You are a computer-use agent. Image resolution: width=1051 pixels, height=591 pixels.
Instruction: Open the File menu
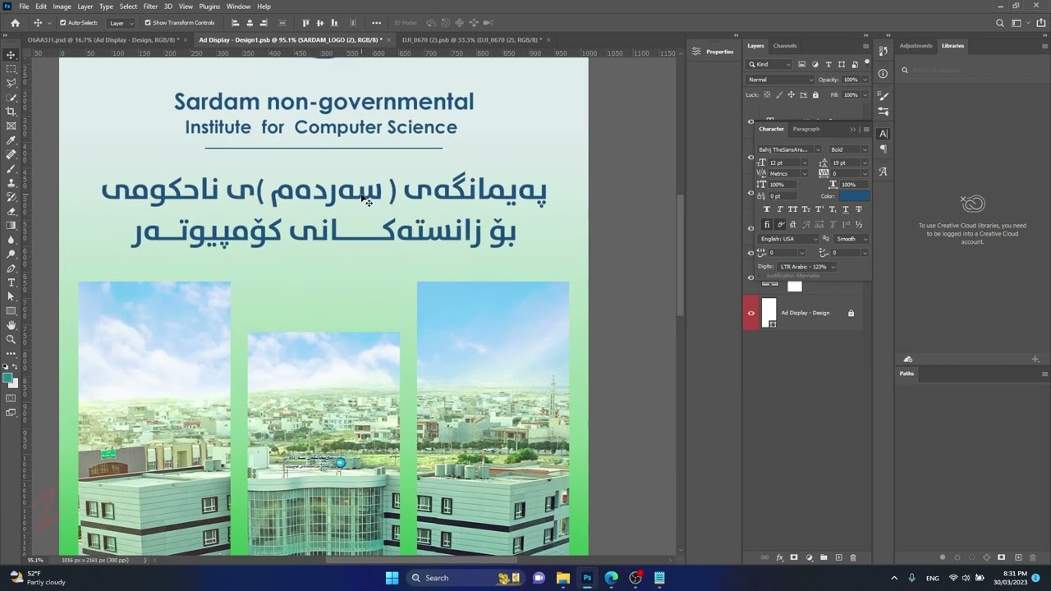(24, 7)
